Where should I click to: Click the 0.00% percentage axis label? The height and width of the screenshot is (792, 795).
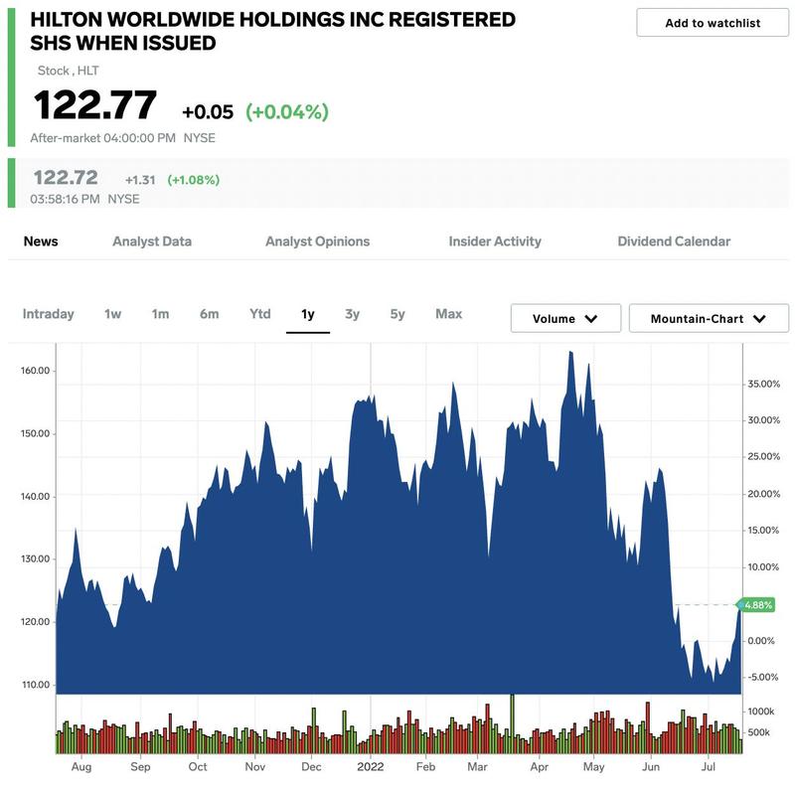761,641
